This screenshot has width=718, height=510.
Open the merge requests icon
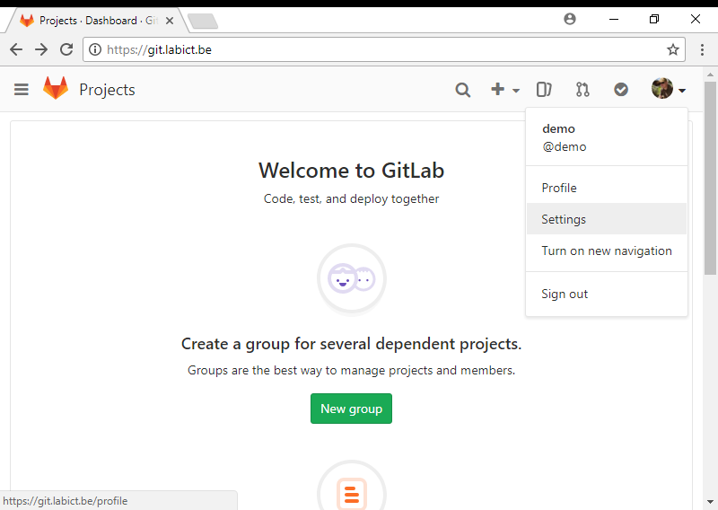pos(582,90)
